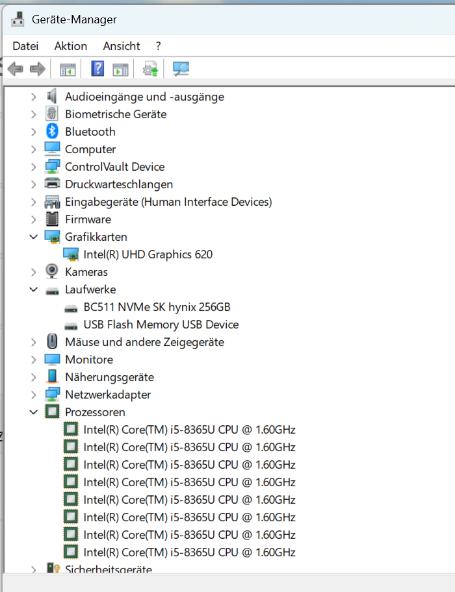Image resolution: width=455 pixels, height=592 pixels.
Task: Click the Forward arrow toolbar button
Action: [38, 69]
